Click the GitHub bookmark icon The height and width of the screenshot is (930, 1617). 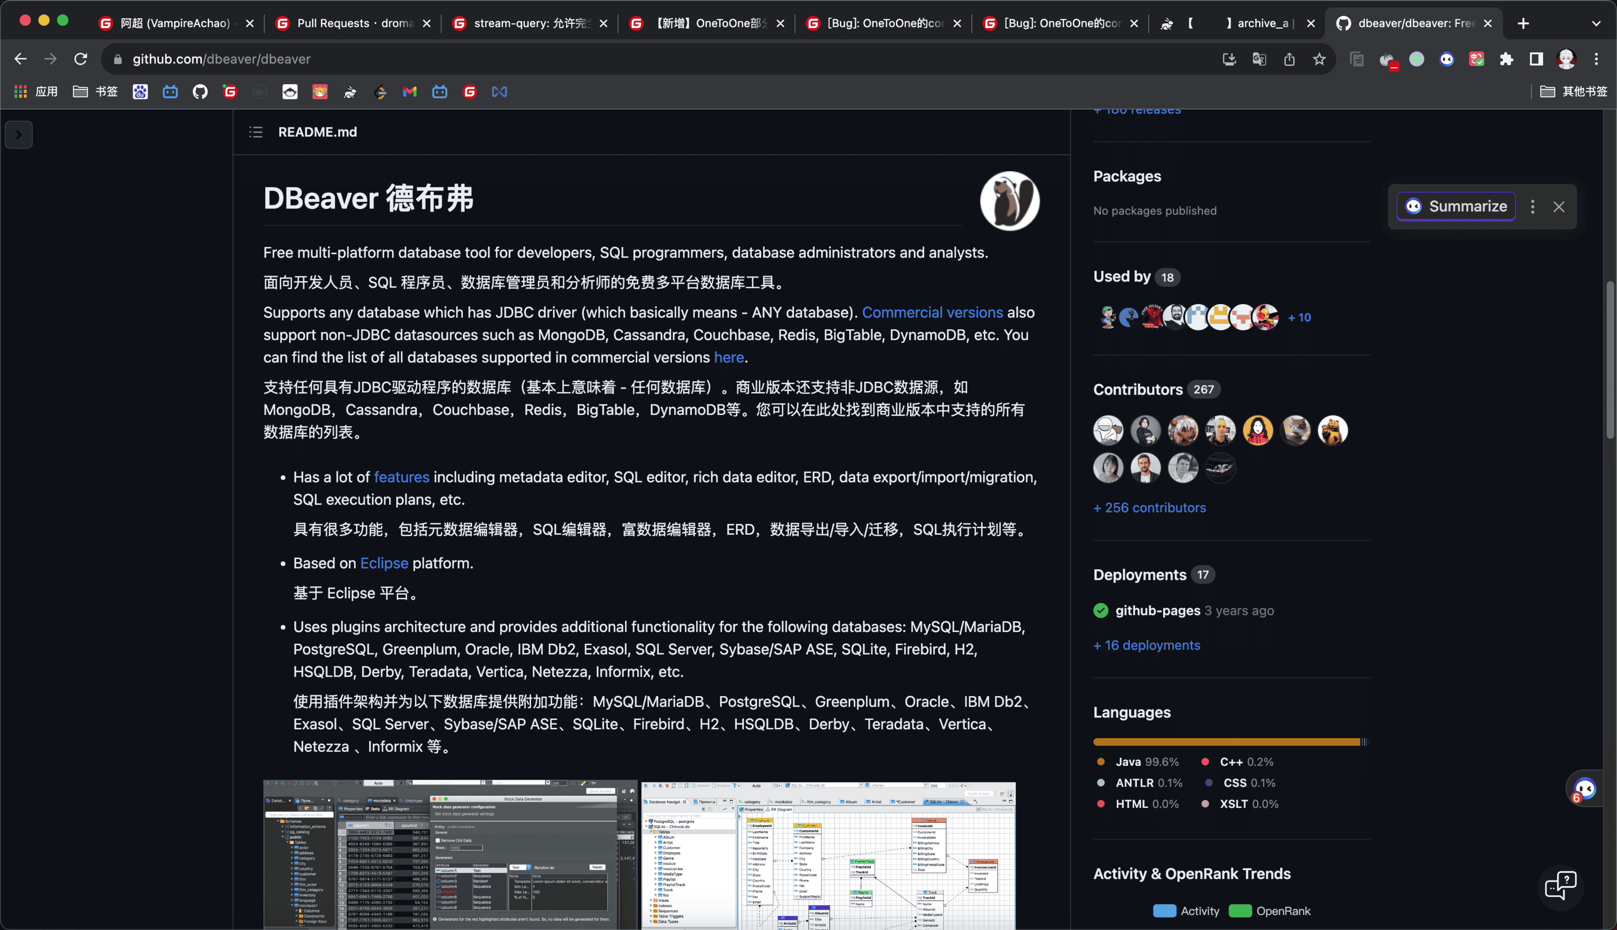pyautogui.click(x=200, y=92)
